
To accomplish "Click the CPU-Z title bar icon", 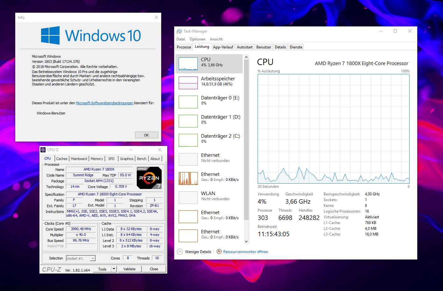I will coord(43,150).
